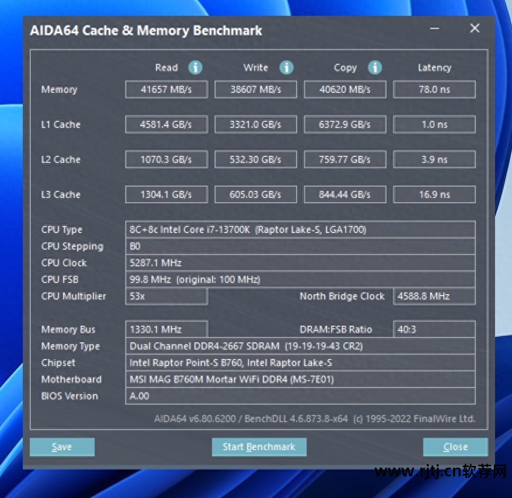Click L3 Cache copy 844.44 GB/s
512x498 pixels.
(345, 194)
